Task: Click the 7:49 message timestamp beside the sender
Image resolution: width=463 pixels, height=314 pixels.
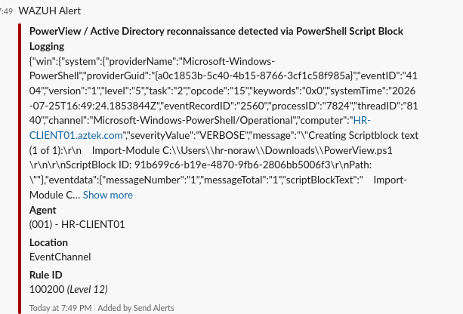Action: point(7,11)
